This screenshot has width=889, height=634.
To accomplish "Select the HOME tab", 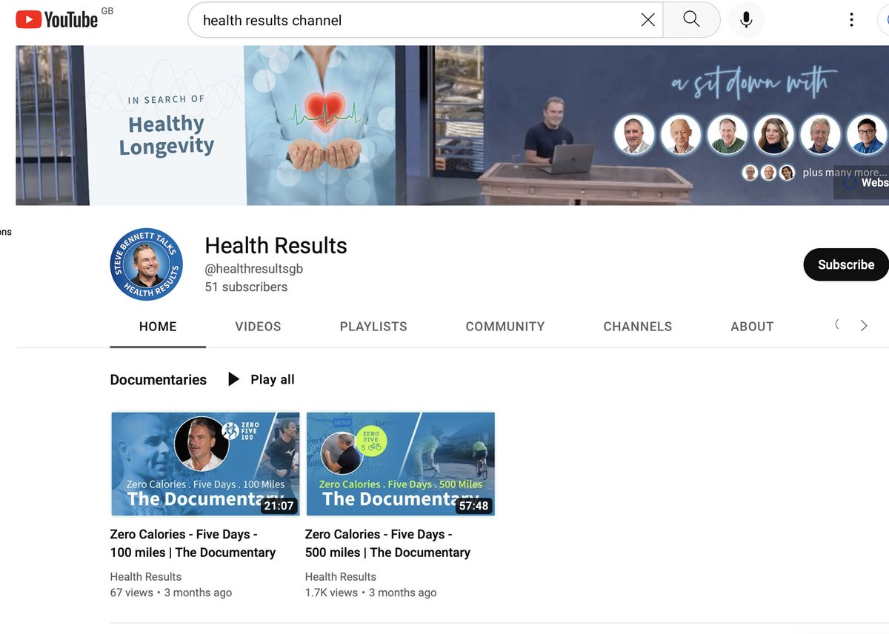I will (x=158, y=327).
